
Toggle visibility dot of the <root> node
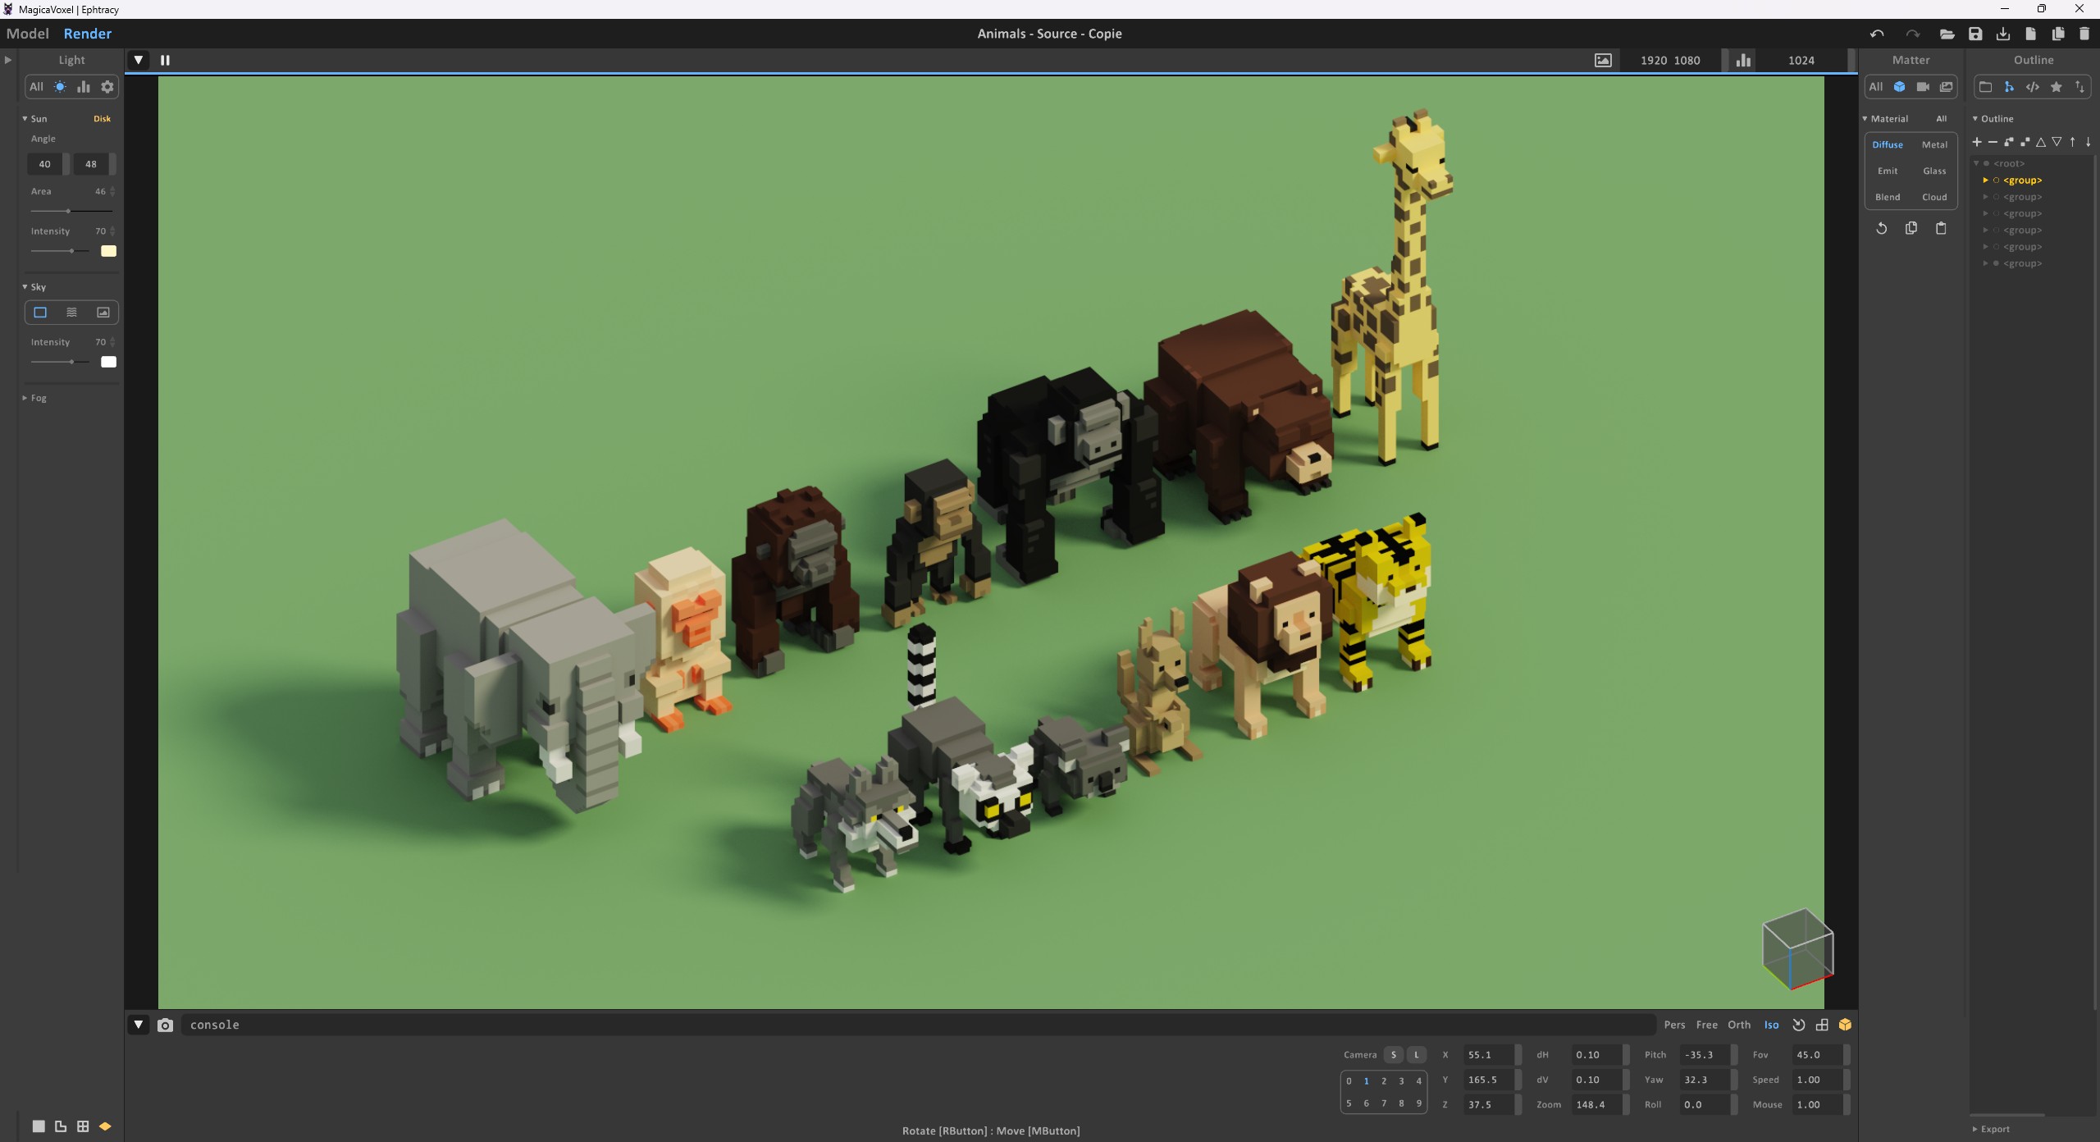click(x=1987, y=163)
